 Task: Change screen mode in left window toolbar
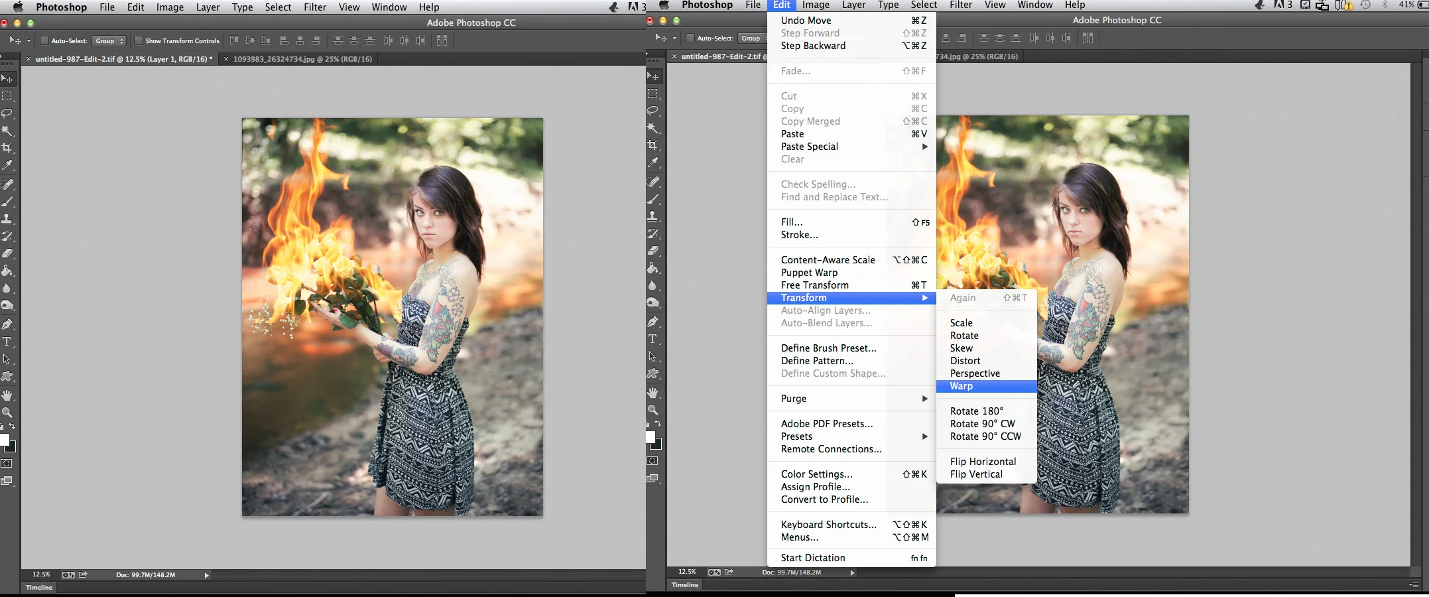(7, 481)
